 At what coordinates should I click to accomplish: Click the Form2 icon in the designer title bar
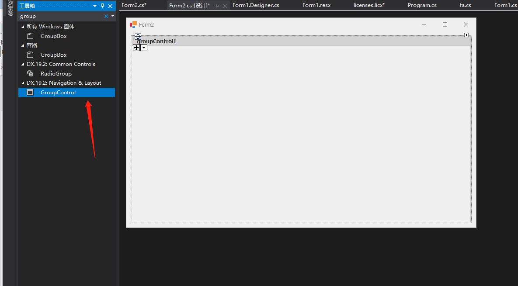(x=132, y=24)
